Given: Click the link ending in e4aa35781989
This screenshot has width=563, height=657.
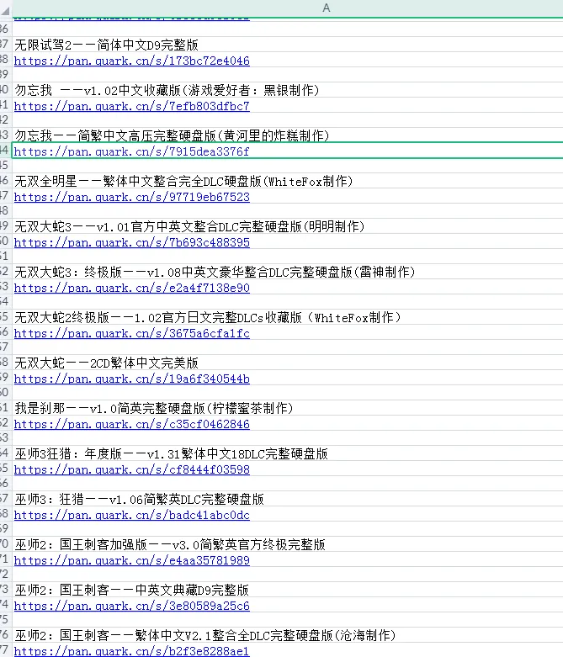Looking at the screenshot, I should 131,560.
